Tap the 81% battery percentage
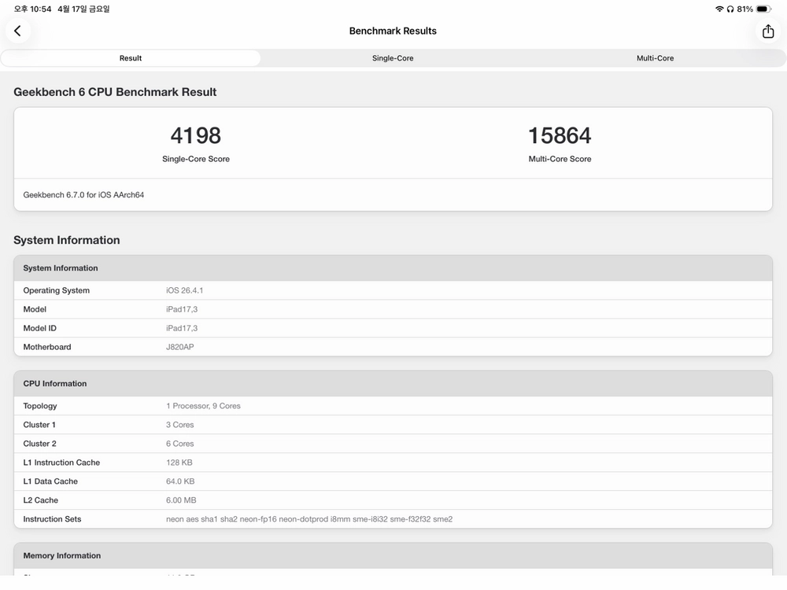Screen dimensions: 787x590 pos(745,9)
